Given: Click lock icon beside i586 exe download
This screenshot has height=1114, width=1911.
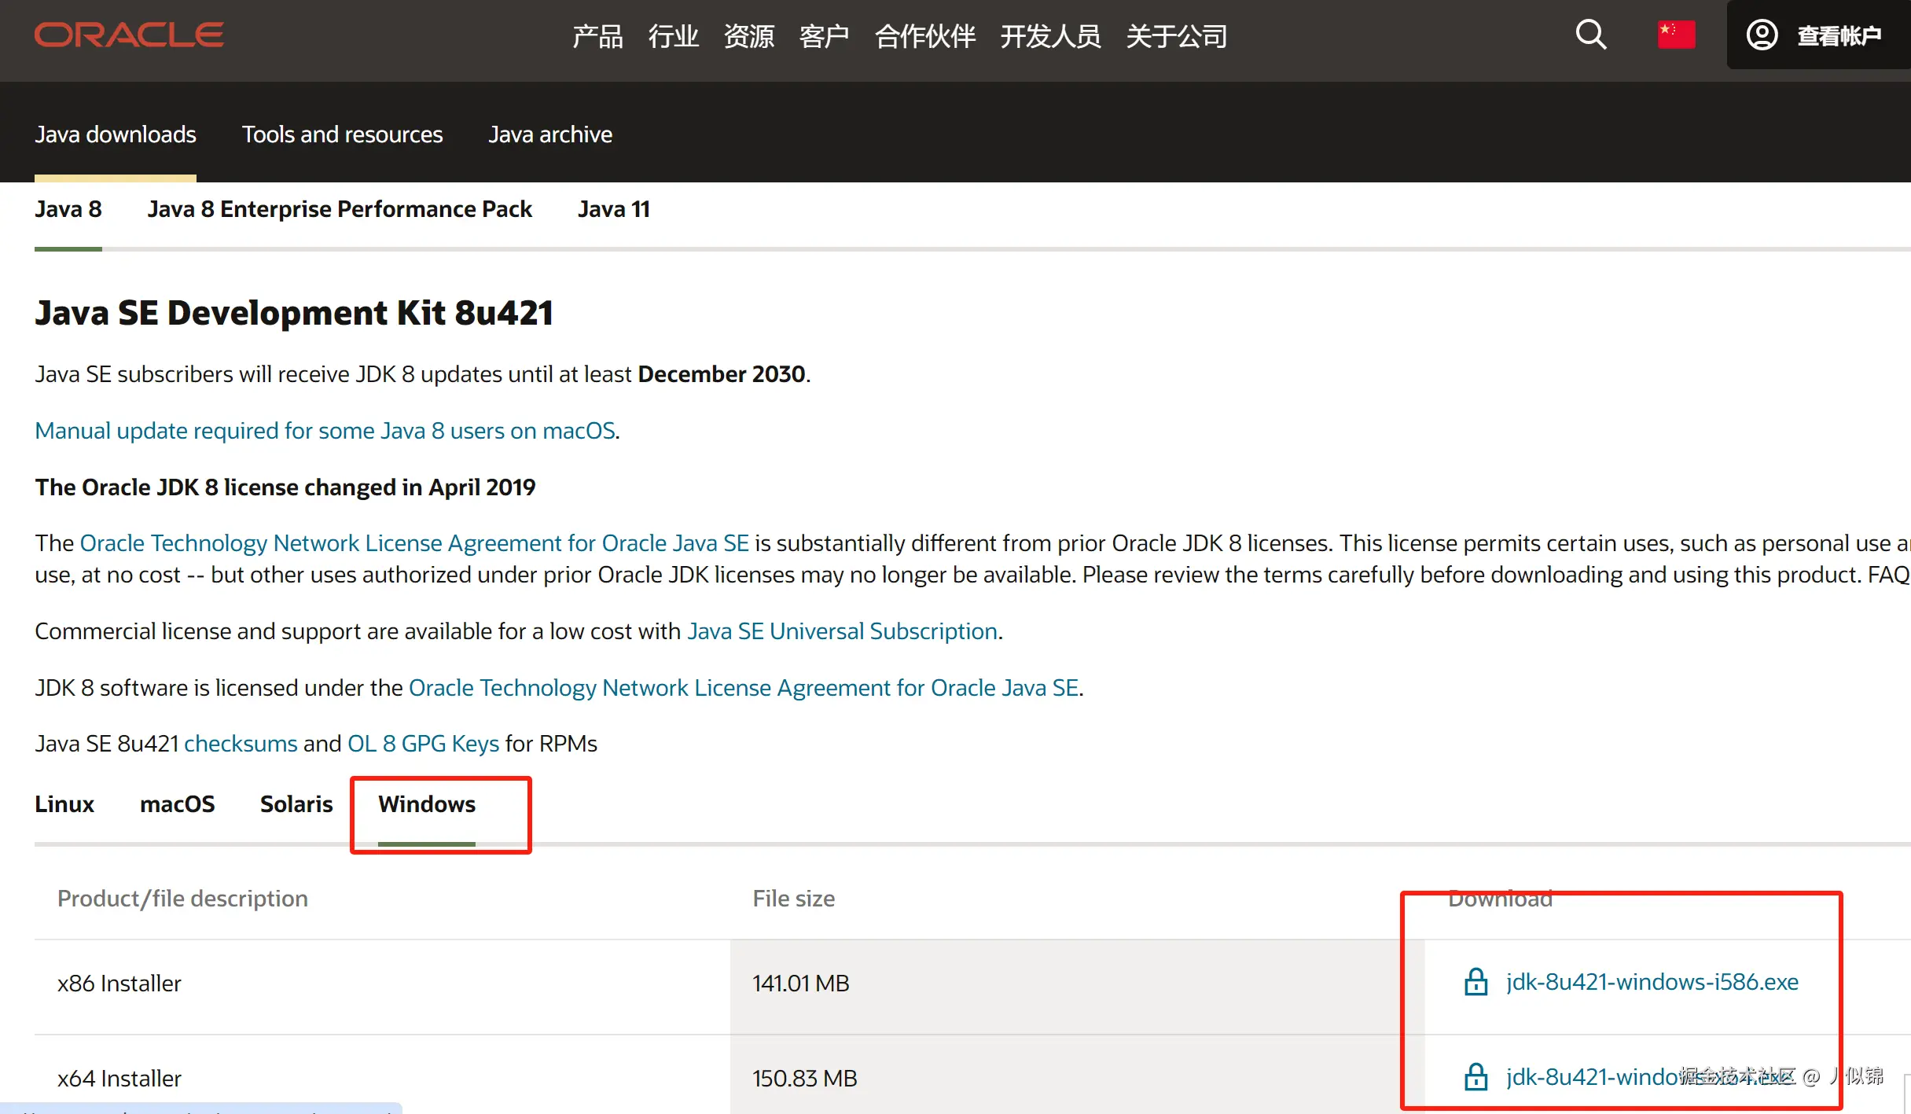Looking at the screenshot, I should (1476, 982).
